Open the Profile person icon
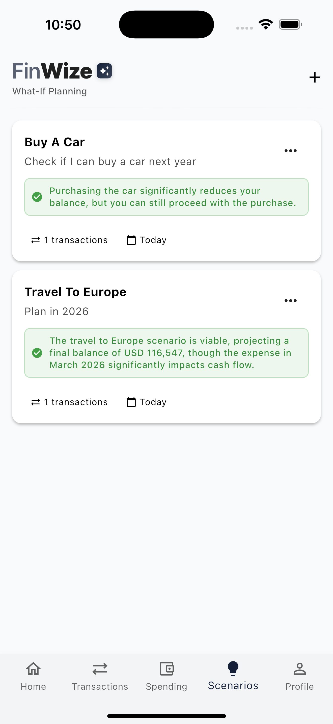Screen dimensions: 333x724 [x=300, y=669]
